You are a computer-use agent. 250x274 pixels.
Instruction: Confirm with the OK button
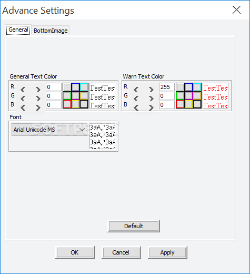(75, 252)
